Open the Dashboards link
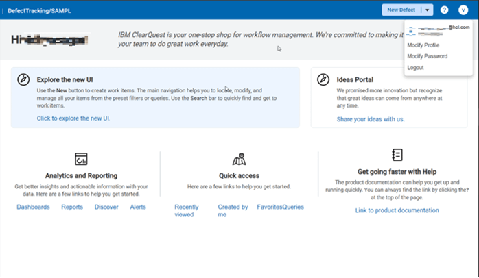This screenshot has height=278, width=479. tap(33, 207)
